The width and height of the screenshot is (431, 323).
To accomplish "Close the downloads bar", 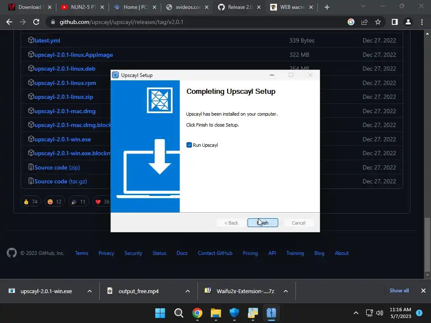I will (423, 291).
